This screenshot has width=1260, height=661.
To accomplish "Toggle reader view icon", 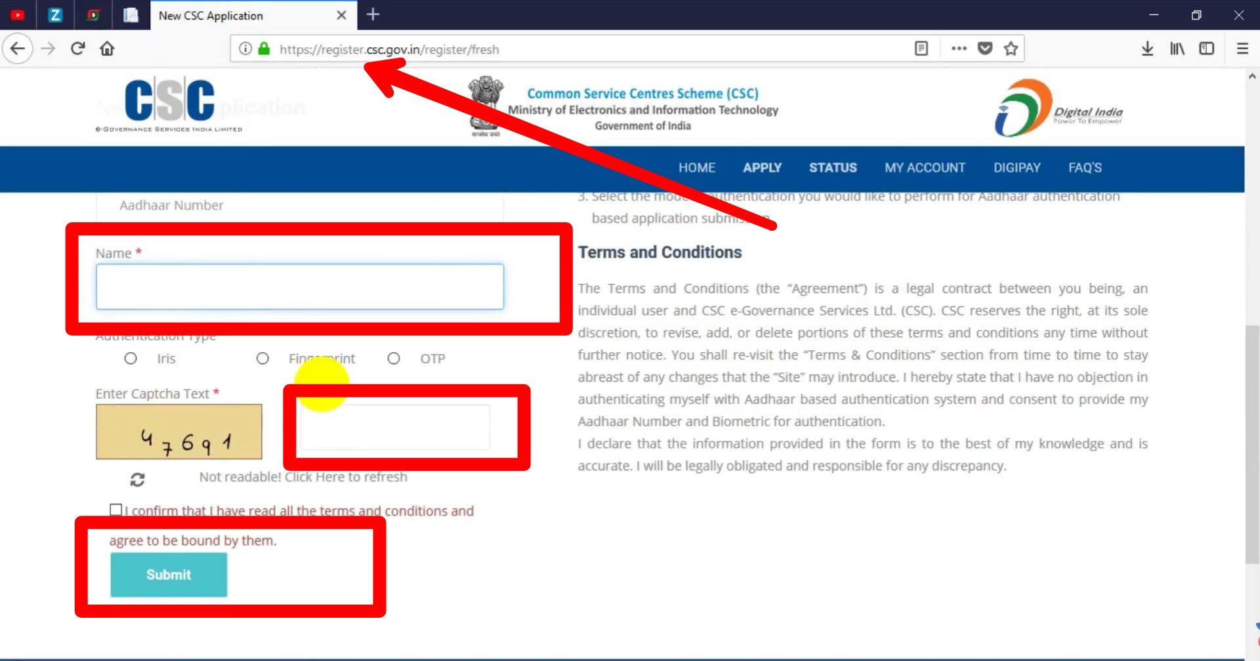I will 921,49.
